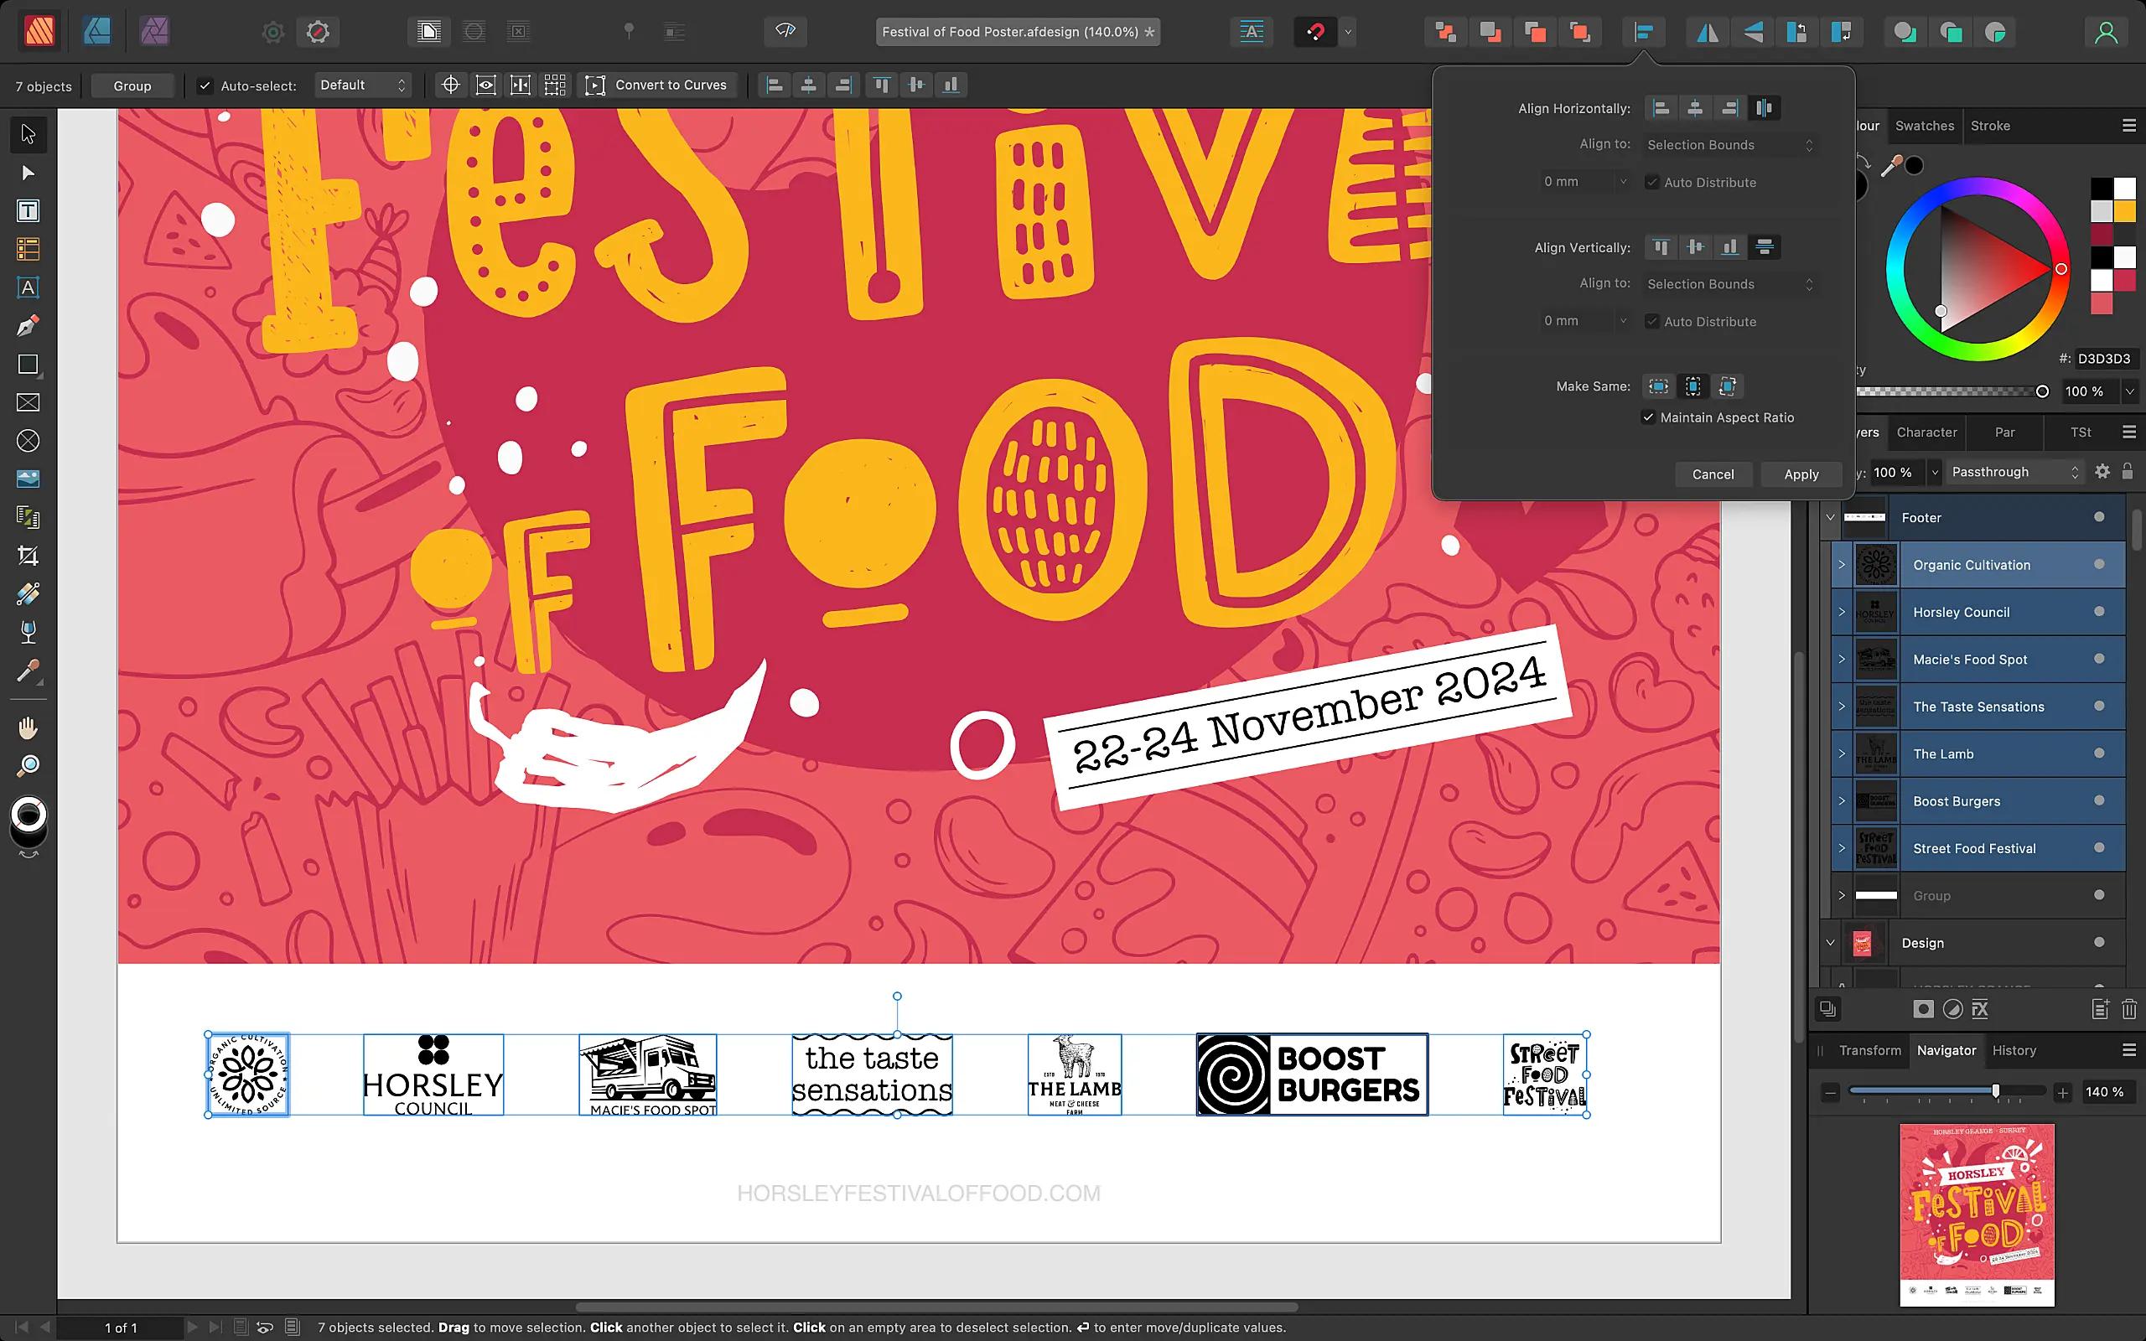Hide the Organic Cultivation layer
The width and height of the screenshot is (2146, 1341).
click(x=2098, y=564)
